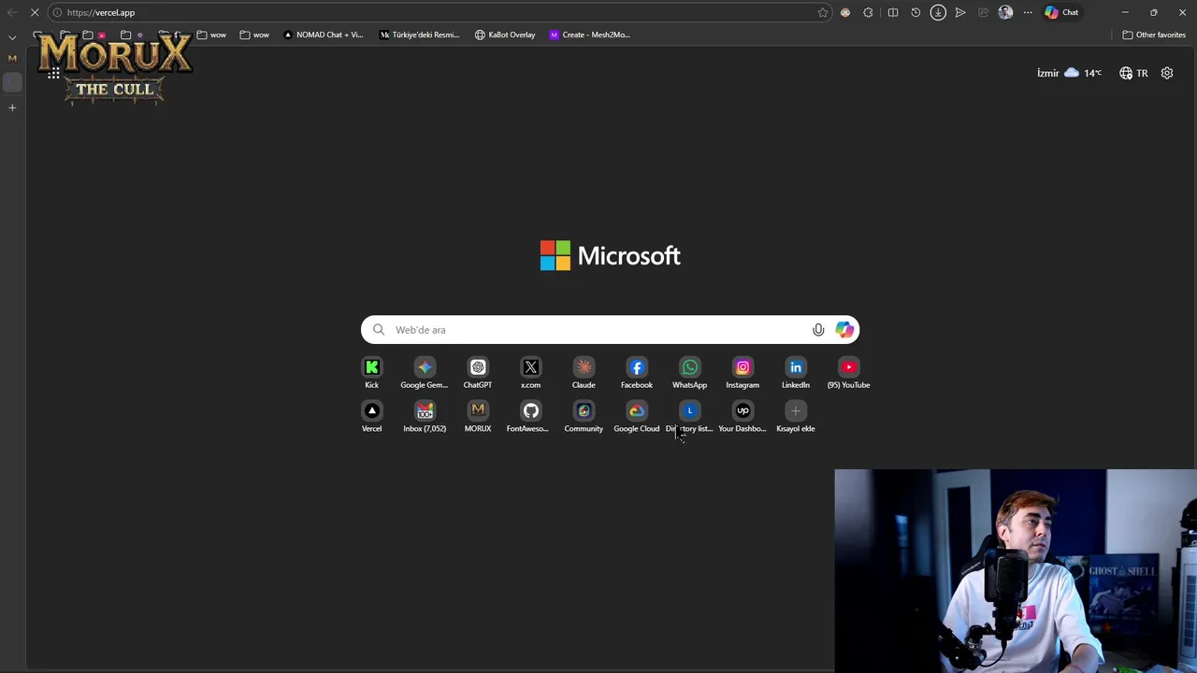Screen dimensions: 1197x673
Task: Open the Your Dashboard Upwork shortcut
Action: (743, 416)
